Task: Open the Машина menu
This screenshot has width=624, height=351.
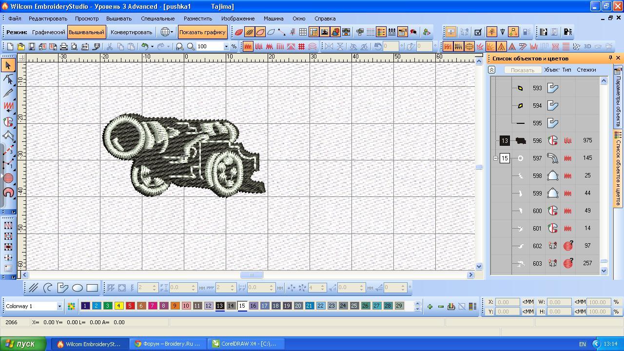Action: [x=273, y=19]
